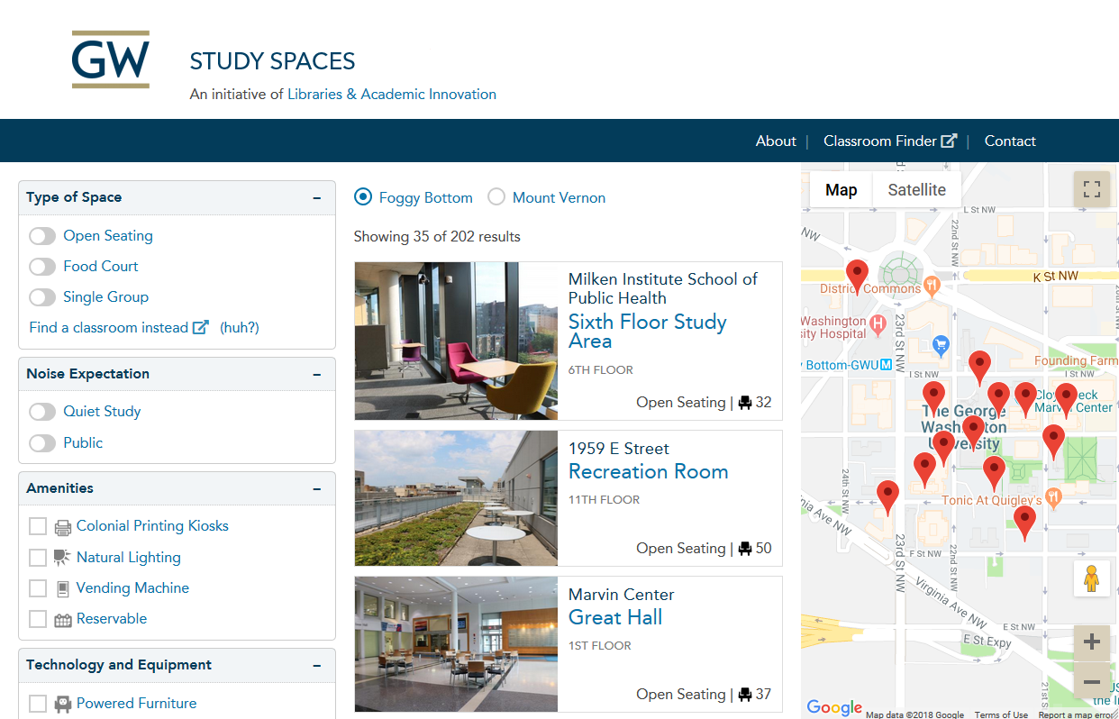Click the seat icon next to 50

point(745,549)
